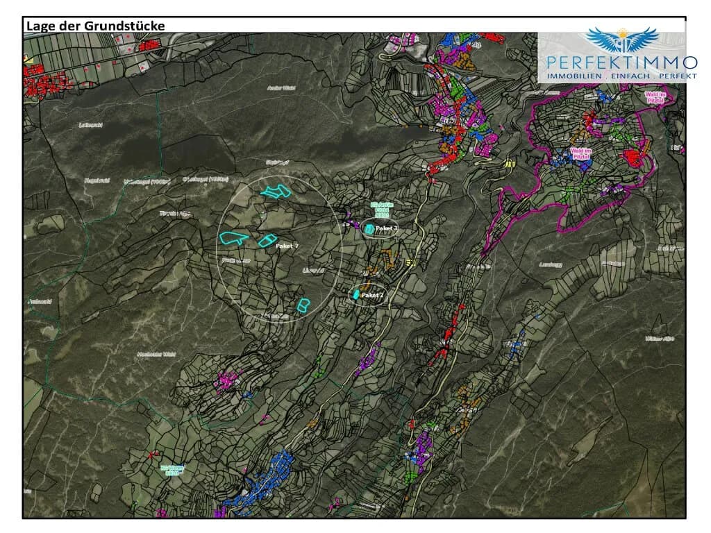The width and height of the screenshot is (711, 533).
Task: Click the 'PERFEKTIMMO' brand name
Action: (621, 62)
